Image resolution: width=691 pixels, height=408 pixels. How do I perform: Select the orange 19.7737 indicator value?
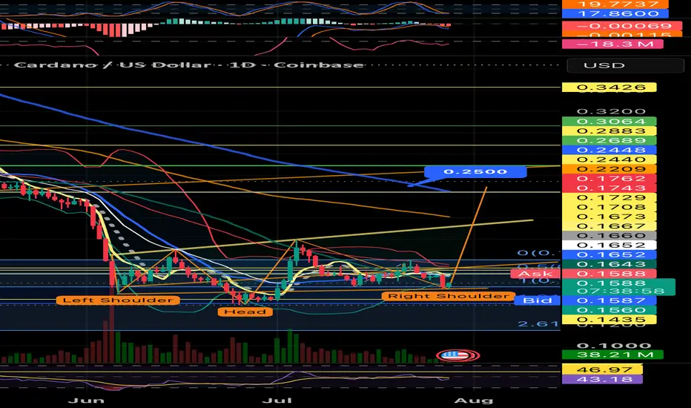tap(615, 4)
